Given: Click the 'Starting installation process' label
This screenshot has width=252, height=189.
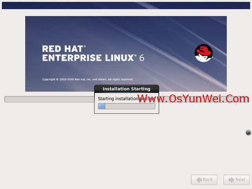Looking at the screenshot, I should [x=126, y=98].
